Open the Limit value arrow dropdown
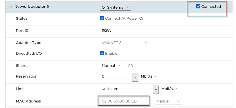The height and width of the screenshot is (108, 236). click(155, 89)
